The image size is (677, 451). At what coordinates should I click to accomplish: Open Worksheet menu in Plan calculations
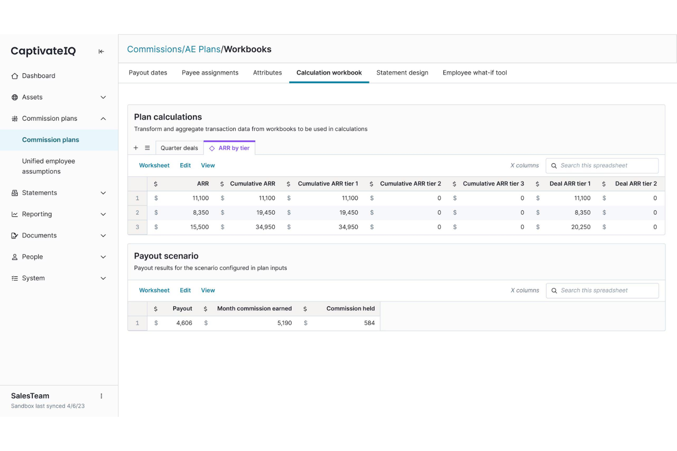coord(154,165)
